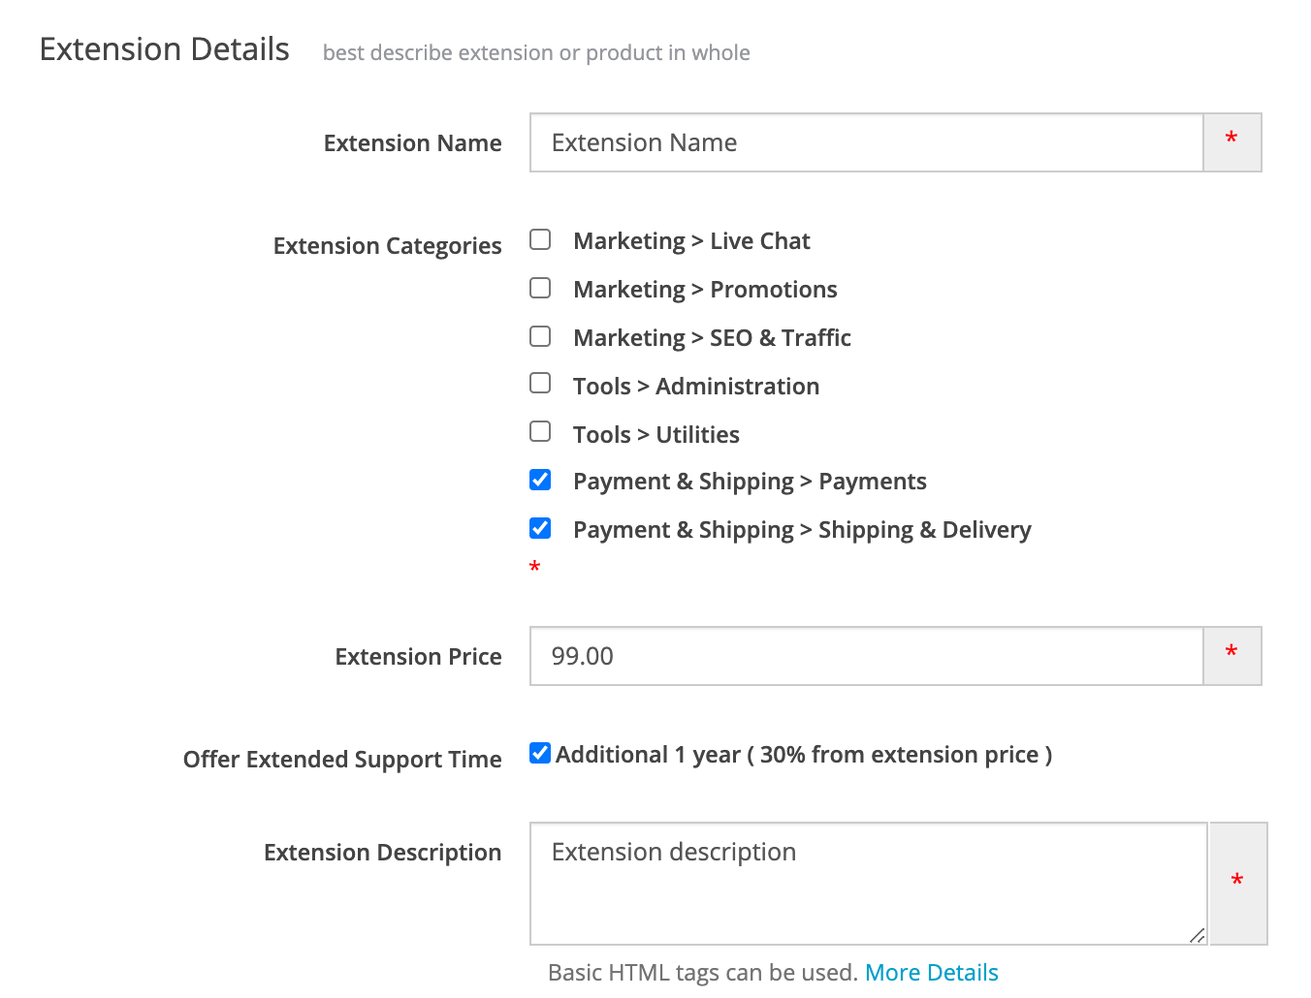The height and width of the screenshot is (998, 1311).
Task: Click the red asterisk beside Extension Price
Action: coord(1231,654)
